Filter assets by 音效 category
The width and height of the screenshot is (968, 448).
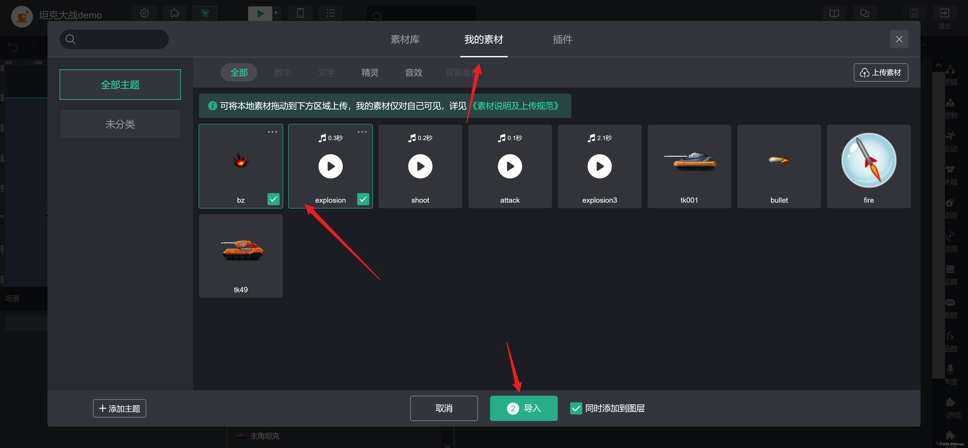click(413, 72)
